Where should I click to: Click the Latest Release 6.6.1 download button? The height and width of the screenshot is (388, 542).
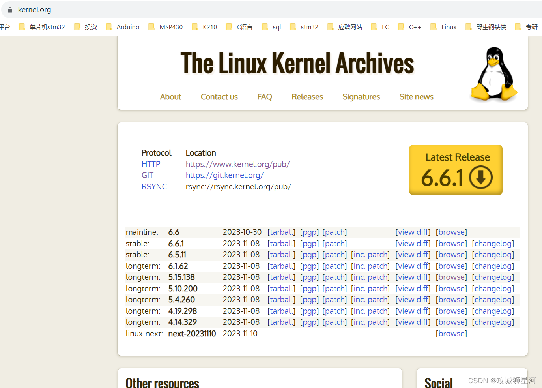click(x=456, y=170)
